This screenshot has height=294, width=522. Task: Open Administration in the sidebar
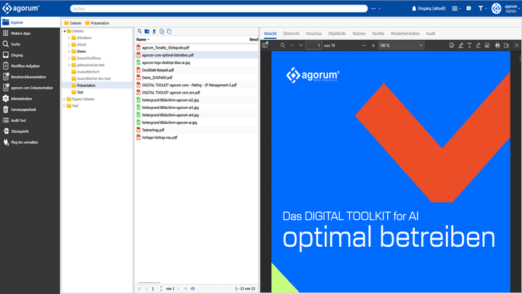[30, 99]
